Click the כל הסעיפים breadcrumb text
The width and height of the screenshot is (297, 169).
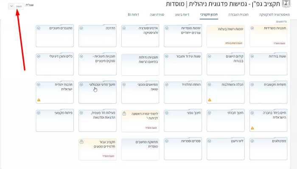pos(281,22)
